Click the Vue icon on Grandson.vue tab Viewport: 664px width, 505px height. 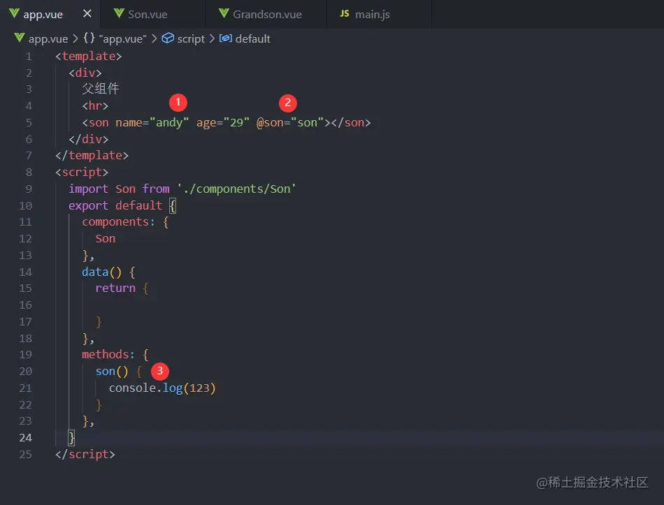point(224,13)
